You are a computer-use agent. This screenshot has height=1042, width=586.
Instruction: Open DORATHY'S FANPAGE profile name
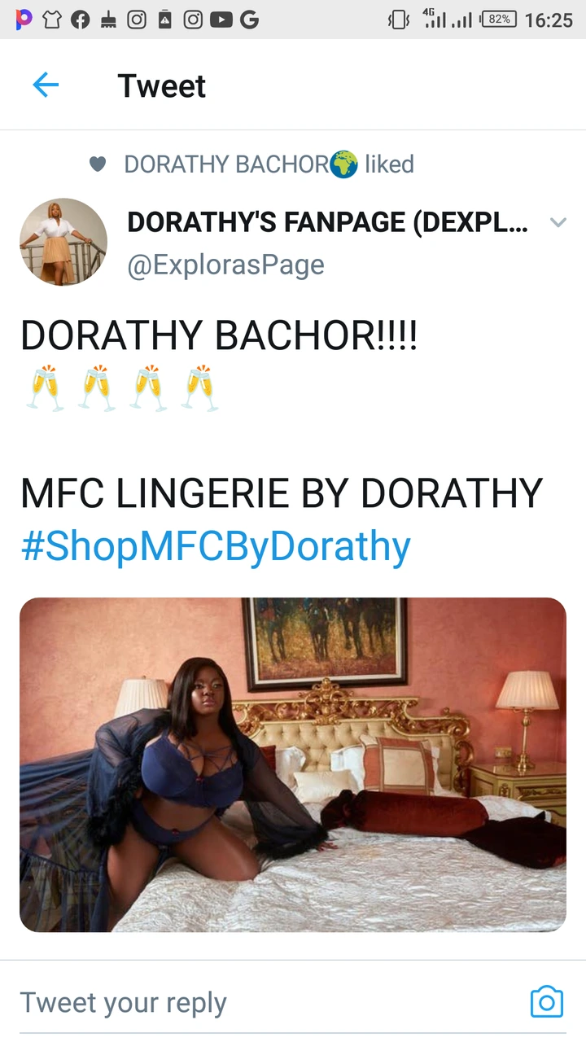pyautogui.click(x=329, y=222)
